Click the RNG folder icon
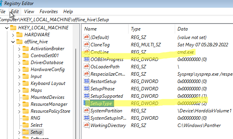Image resolution: width=233 pixels, height=139 pixels. tap(26, 118)
